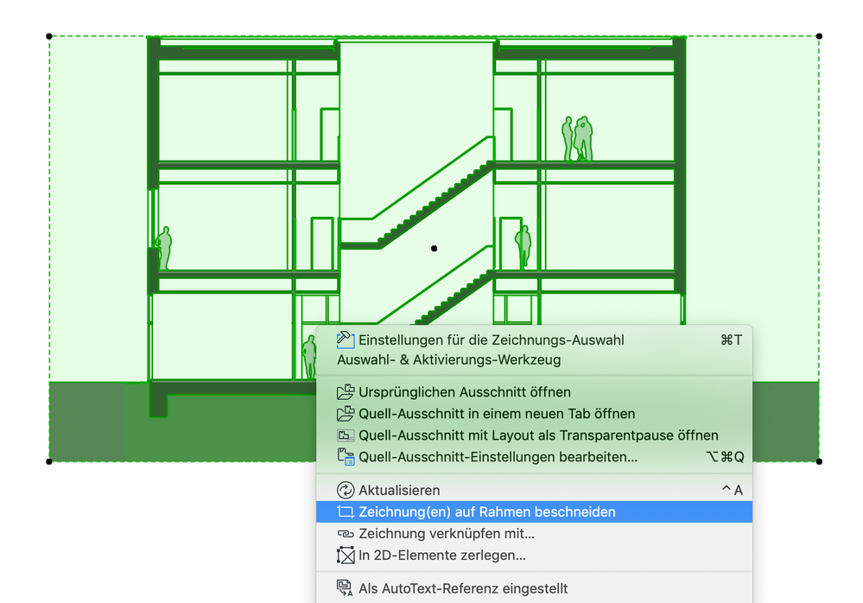Viewport: 863px width, 603px height.
Task: Open Quell-Ausschnitt-Einstellungen bearbeiten
Action: click(534, 457)
